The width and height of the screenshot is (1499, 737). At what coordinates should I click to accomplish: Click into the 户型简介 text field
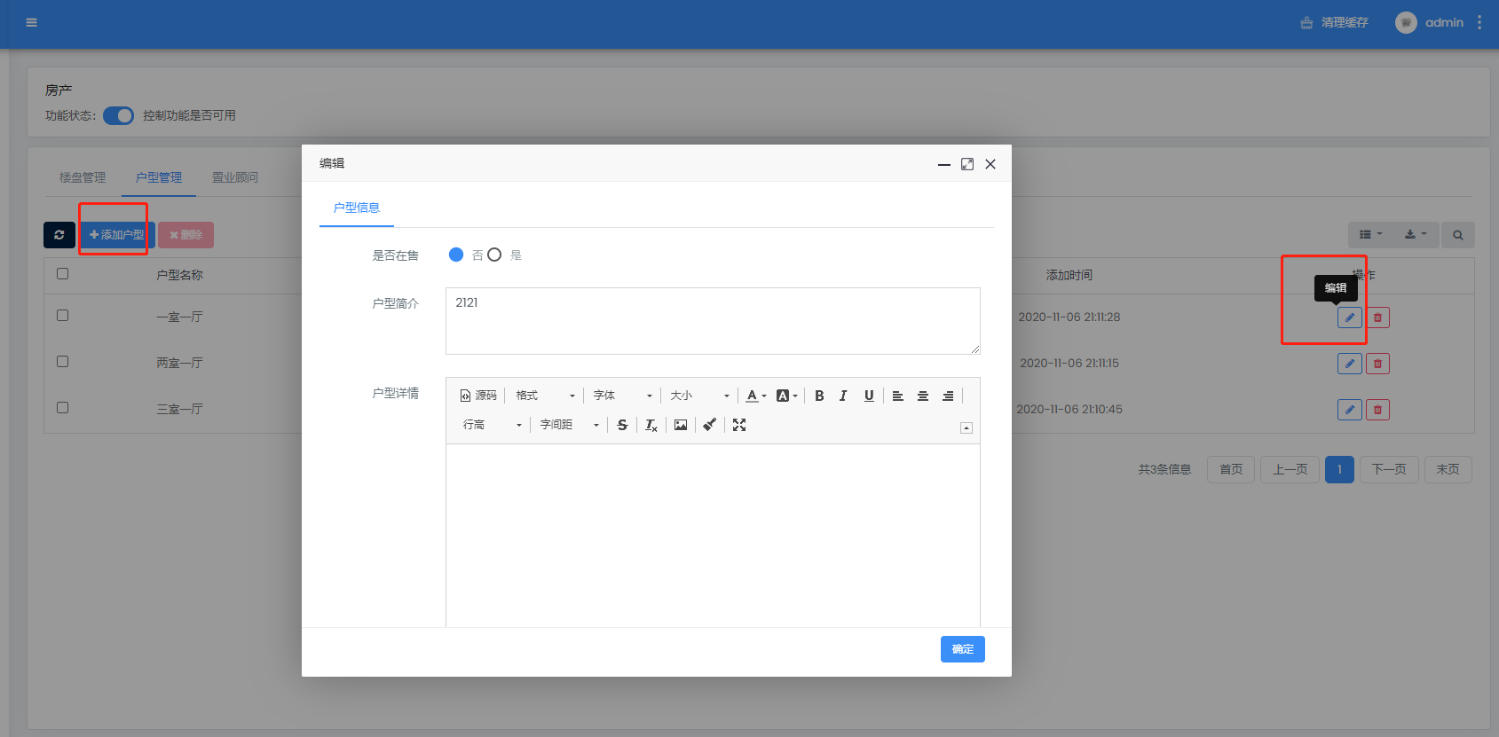[712, 320]
